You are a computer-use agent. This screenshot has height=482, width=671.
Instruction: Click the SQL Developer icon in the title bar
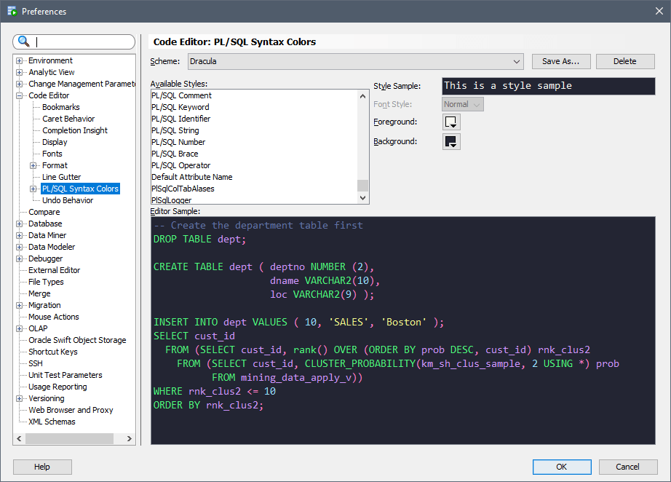pyautogui.click(x=10, y=11)
